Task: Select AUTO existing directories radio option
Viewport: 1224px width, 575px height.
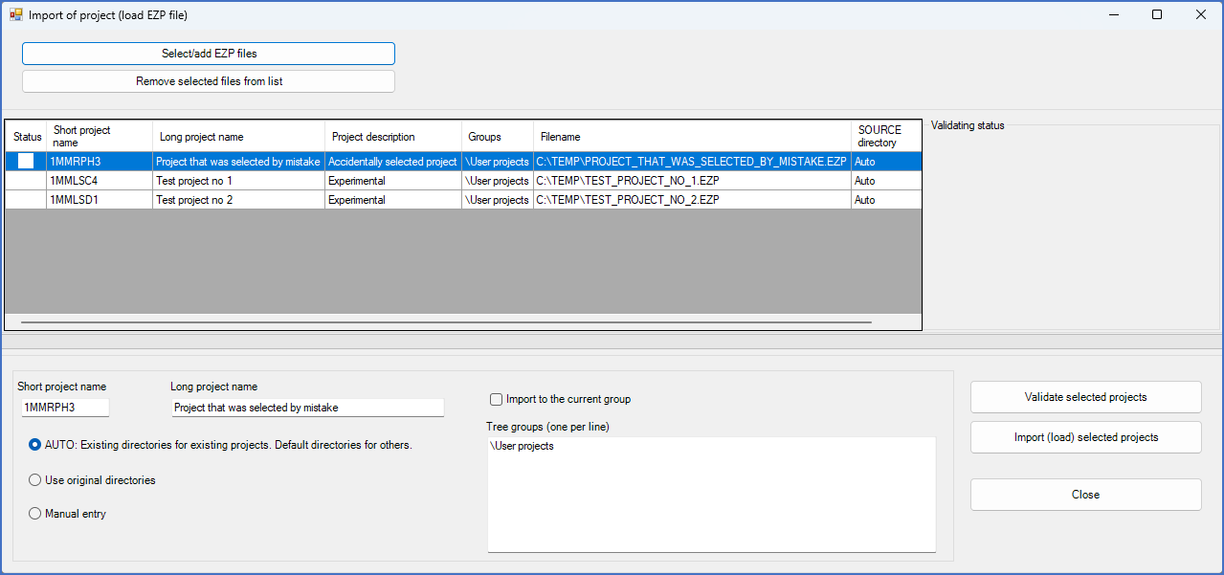Action: pos(35,445)
